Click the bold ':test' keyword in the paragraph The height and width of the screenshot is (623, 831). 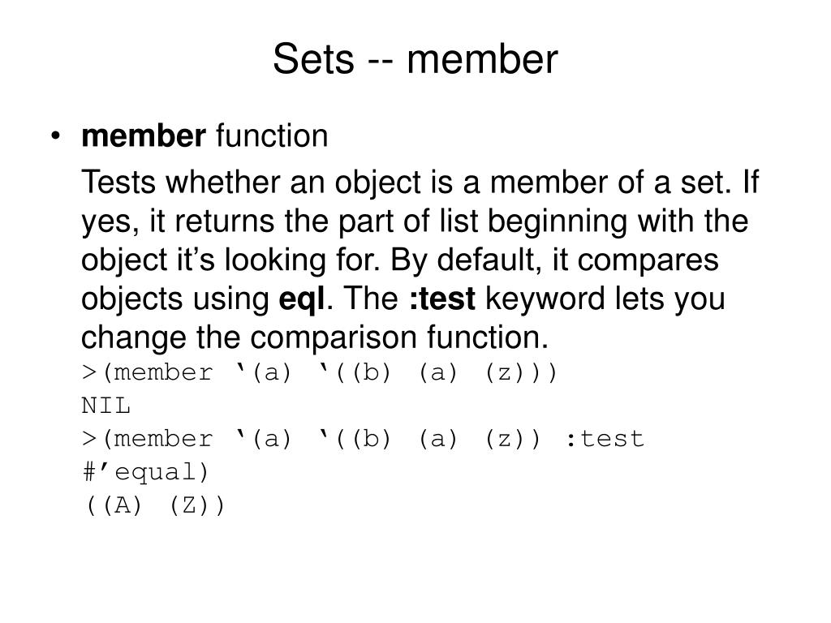pos(442,299)
